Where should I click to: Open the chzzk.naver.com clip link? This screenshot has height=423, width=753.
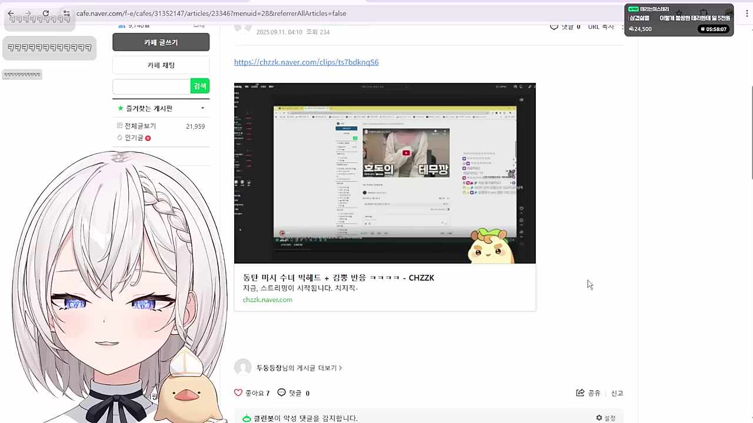[306, 62]
